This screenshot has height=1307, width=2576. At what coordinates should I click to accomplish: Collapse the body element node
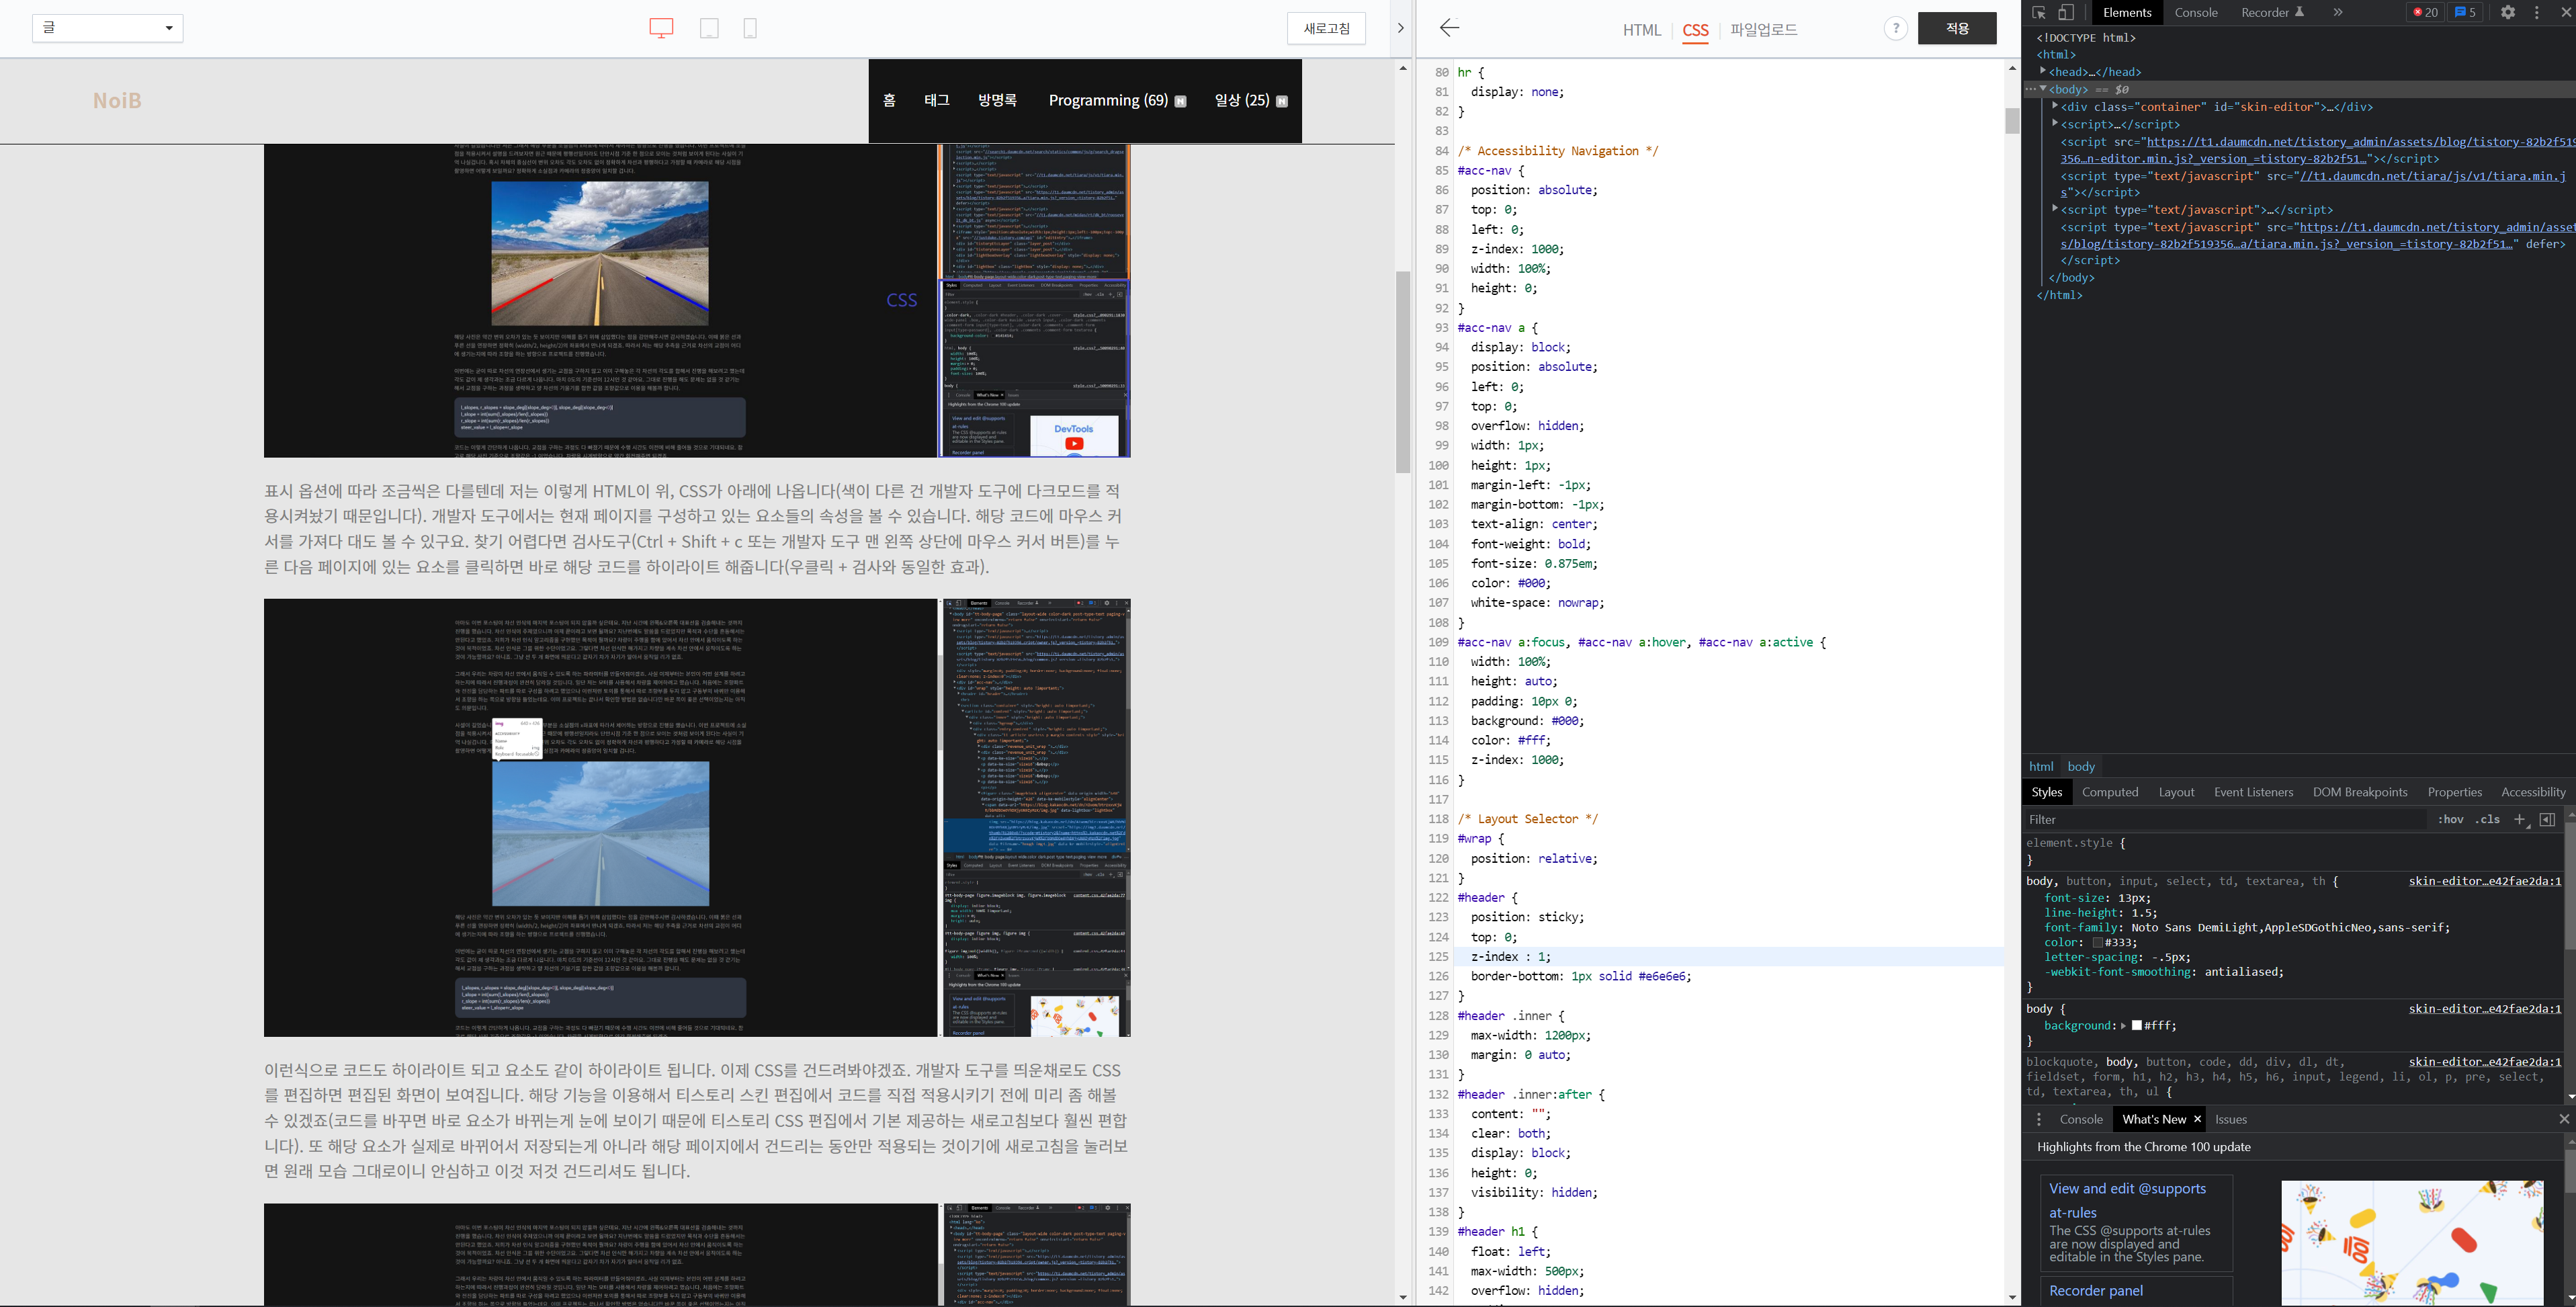(x=2043, y=89)
